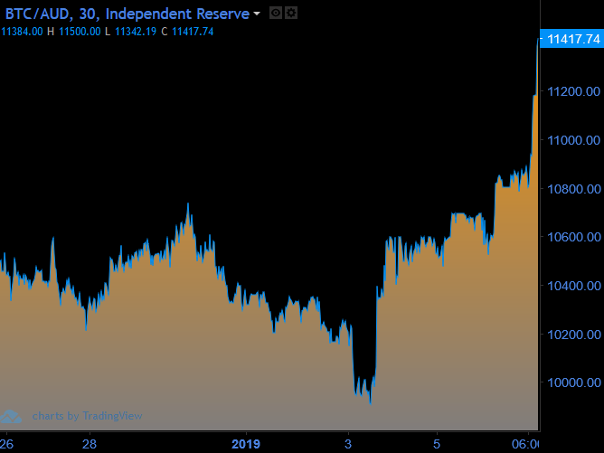The width and height of the screenshot is (604, 453).
Task: Click date axis label 28
Action: (x=90, y=444)
